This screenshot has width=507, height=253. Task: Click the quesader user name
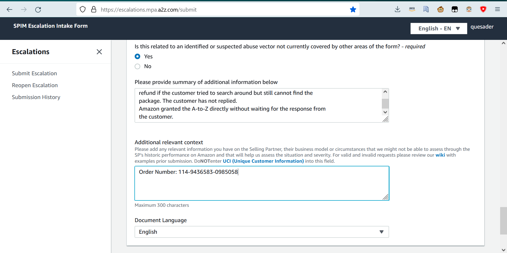tap(482, 27)
